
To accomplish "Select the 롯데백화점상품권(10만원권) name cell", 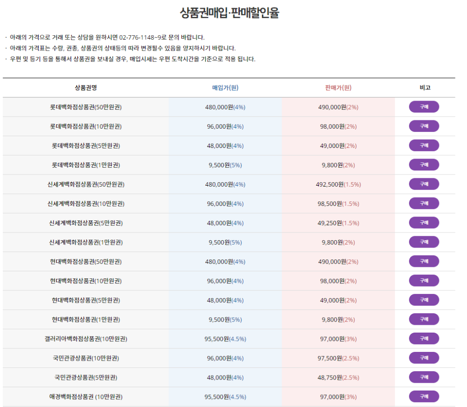I will pos(86,127).
